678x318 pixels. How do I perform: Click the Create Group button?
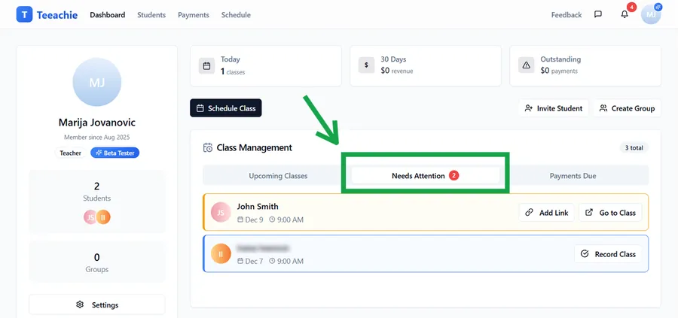[x=627, y=108]
